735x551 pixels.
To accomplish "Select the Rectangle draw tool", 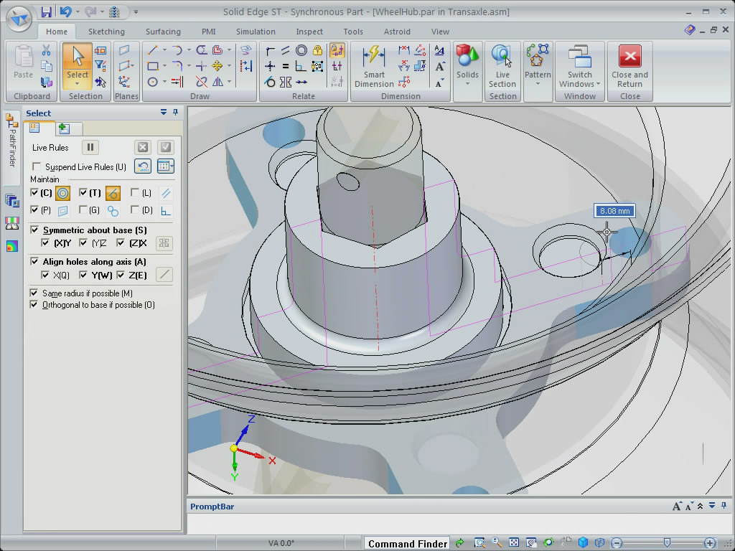I will pyautogui.click(x=152, y=66).
